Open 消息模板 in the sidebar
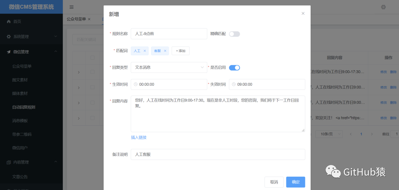 click(x=20, y=121)
